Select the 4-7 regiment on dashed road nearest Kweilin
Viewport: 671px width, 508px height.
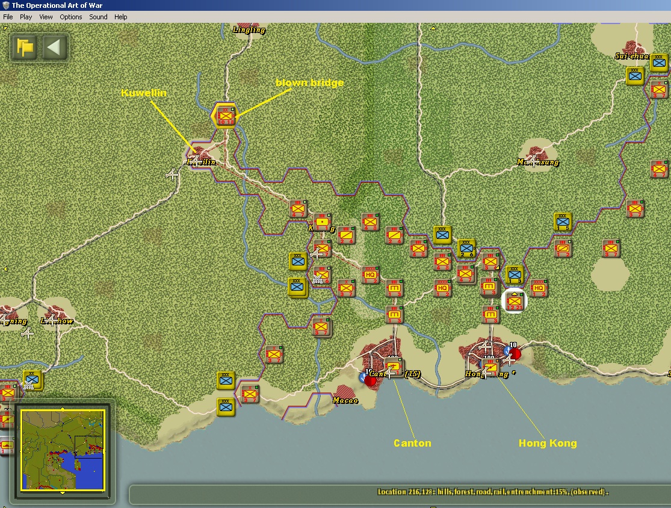298,208
